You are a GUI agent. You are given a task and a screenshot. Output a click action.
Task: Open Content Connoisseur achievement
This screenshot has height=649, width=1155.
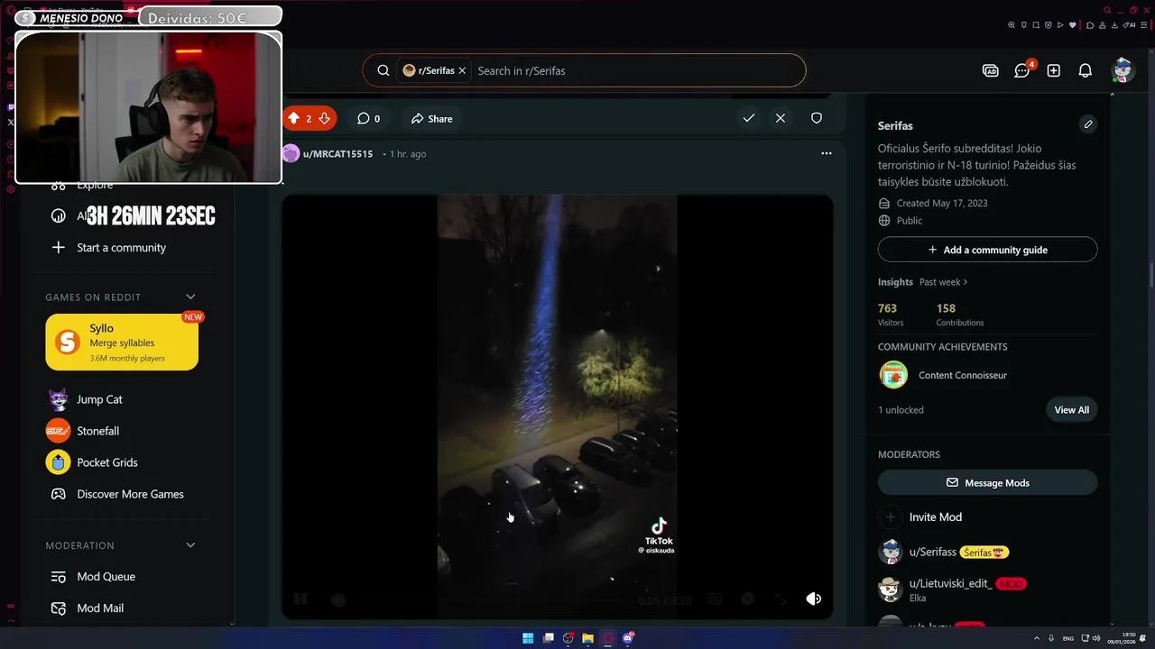[x=962, y=375]
